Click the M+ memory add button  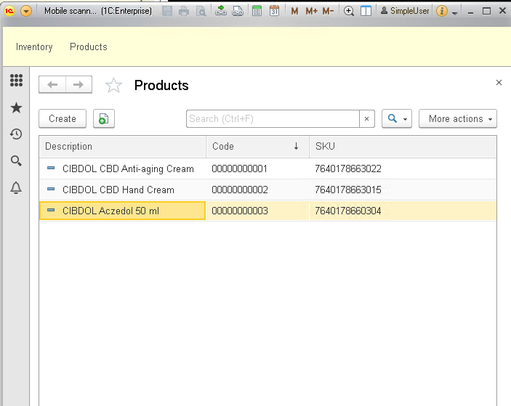(x=311, y=11)
